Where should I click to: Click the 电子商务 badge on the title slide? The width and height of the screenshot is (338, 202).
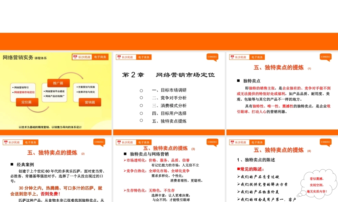(100, 57)
